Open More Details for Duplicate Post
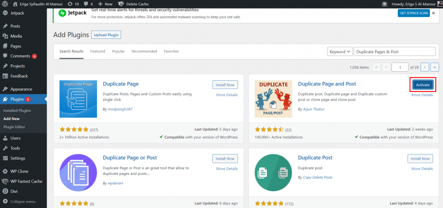 tap(422, 169)
